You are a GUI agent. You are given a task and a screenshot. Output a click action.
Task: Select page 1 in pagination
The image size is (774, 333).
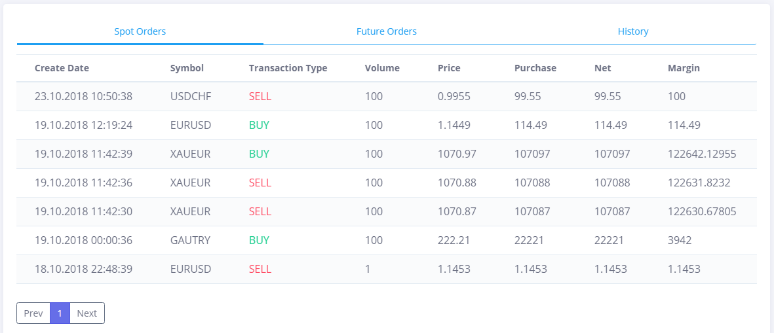[x=60, y=313]
